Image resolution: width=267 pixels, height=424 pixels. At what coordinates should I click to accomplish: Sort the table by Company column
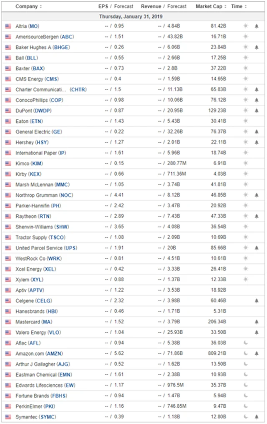[x=28, y=7]
